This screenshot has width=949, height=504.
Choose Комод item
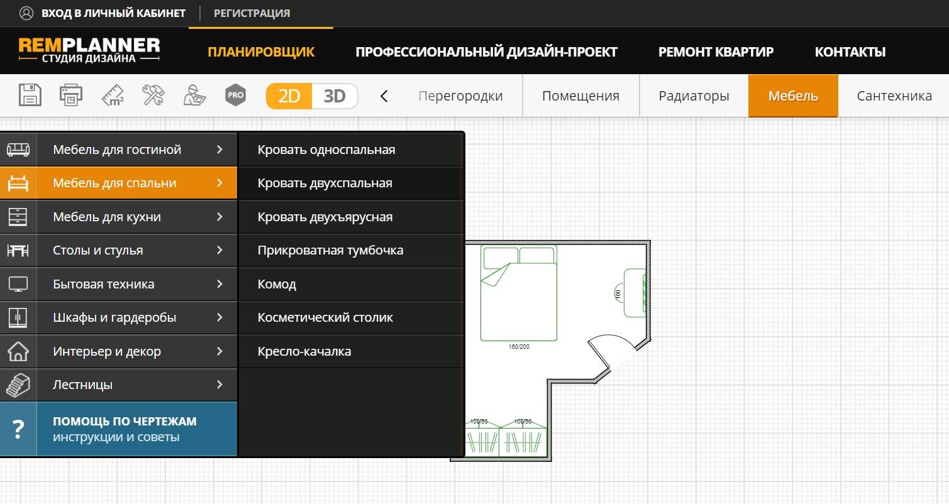point(351,284)
